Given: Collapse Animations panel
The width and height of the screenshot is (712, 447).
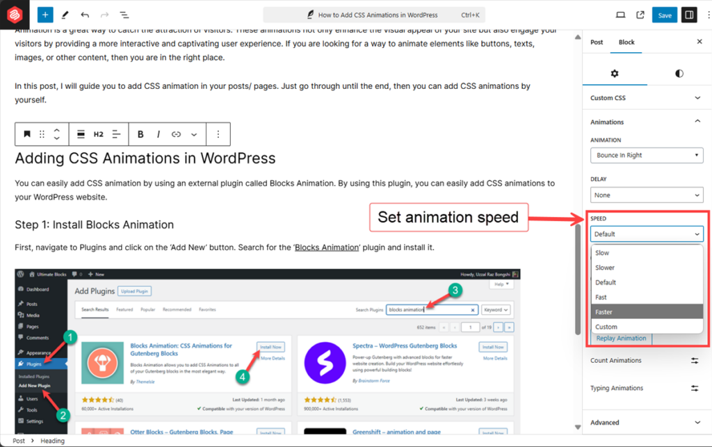Looking at the screenshot, I should (647, 122).
